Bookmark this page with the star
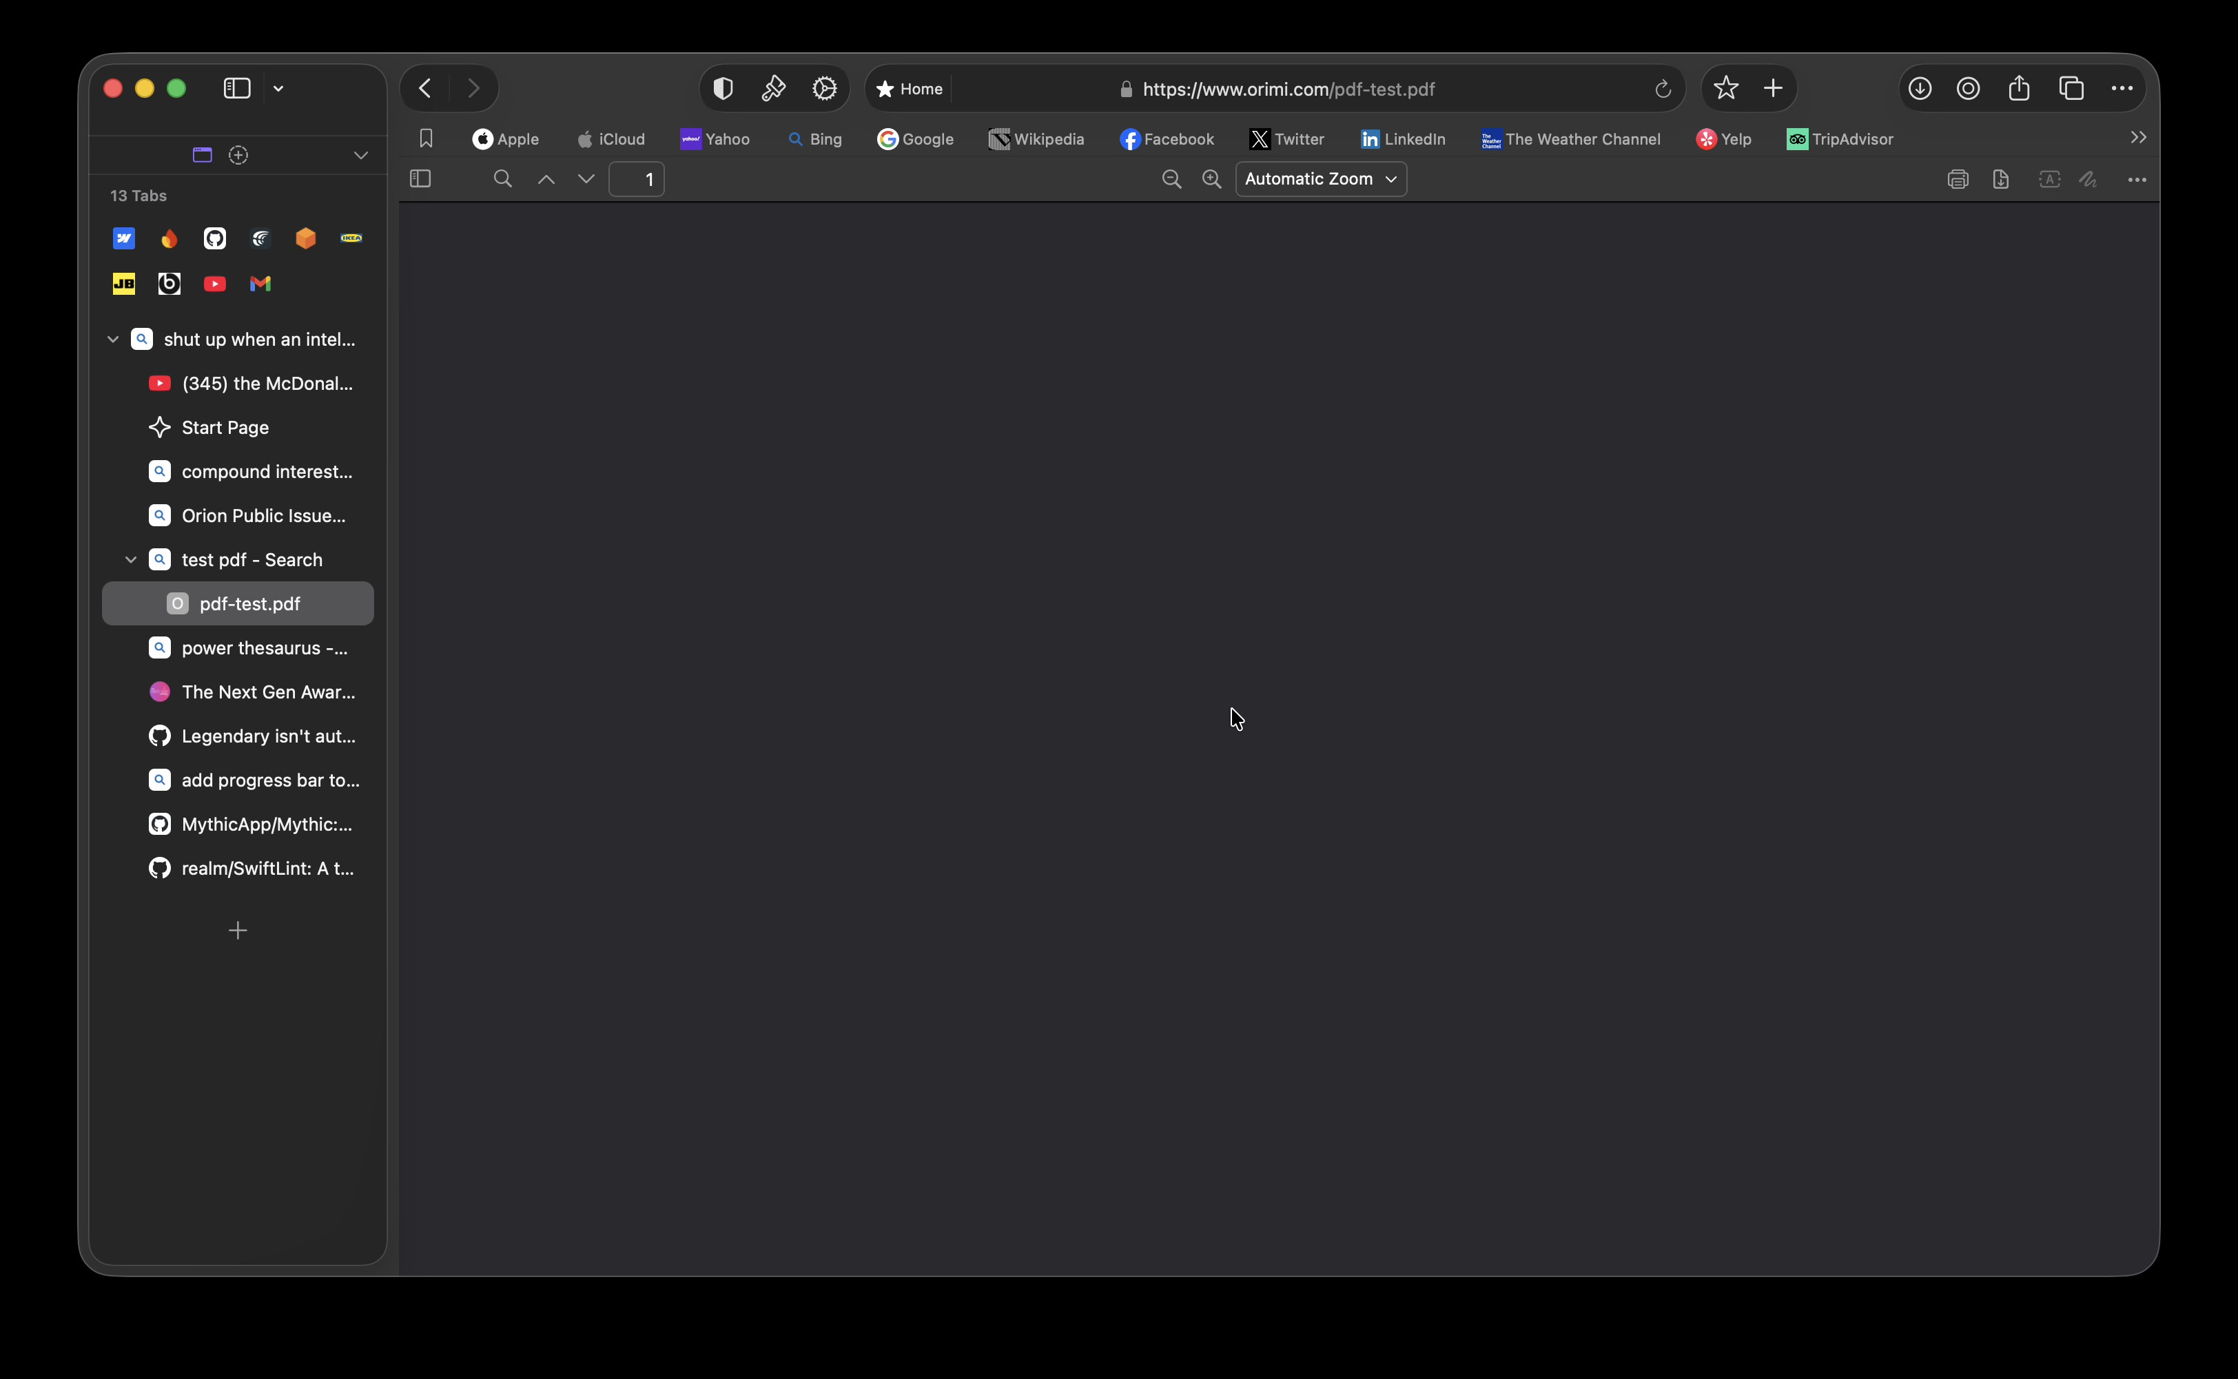 coord(1725,88)
